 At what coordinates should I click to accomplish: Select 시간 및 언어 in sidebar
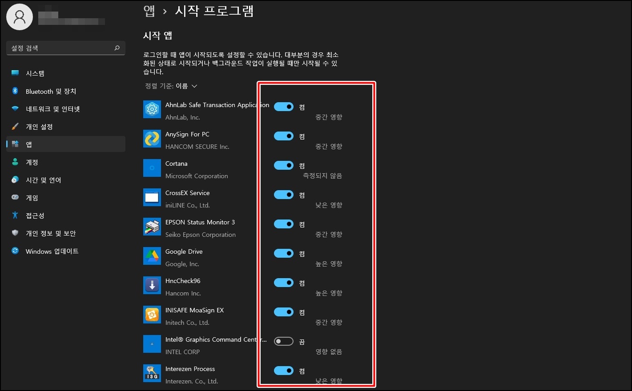[x=66, y=180]
